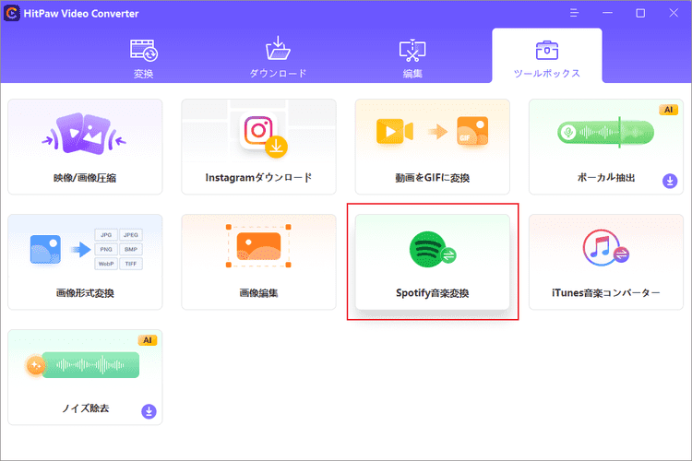Click the toolbox briefcase icon
The width and height of the screenshot is (692, 461).
[x=547, y=50]
